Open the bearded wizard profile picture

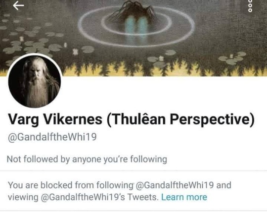pos(35,81)
